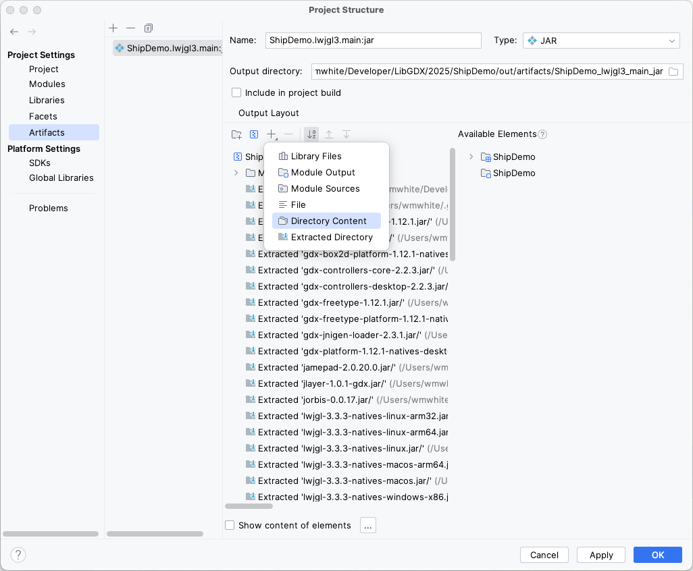The width and height of the screenshot is (693, 571).
Task: Click the Create Directory icon in Output Layout
Action: click(236, 135)
